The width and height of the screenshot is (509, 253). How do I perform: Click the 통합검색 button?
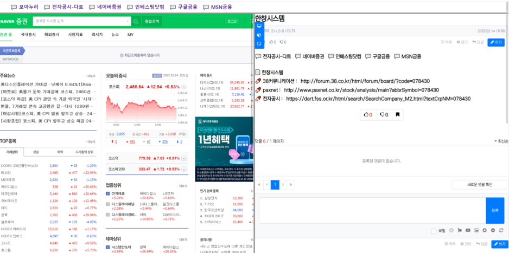point(152,21)
